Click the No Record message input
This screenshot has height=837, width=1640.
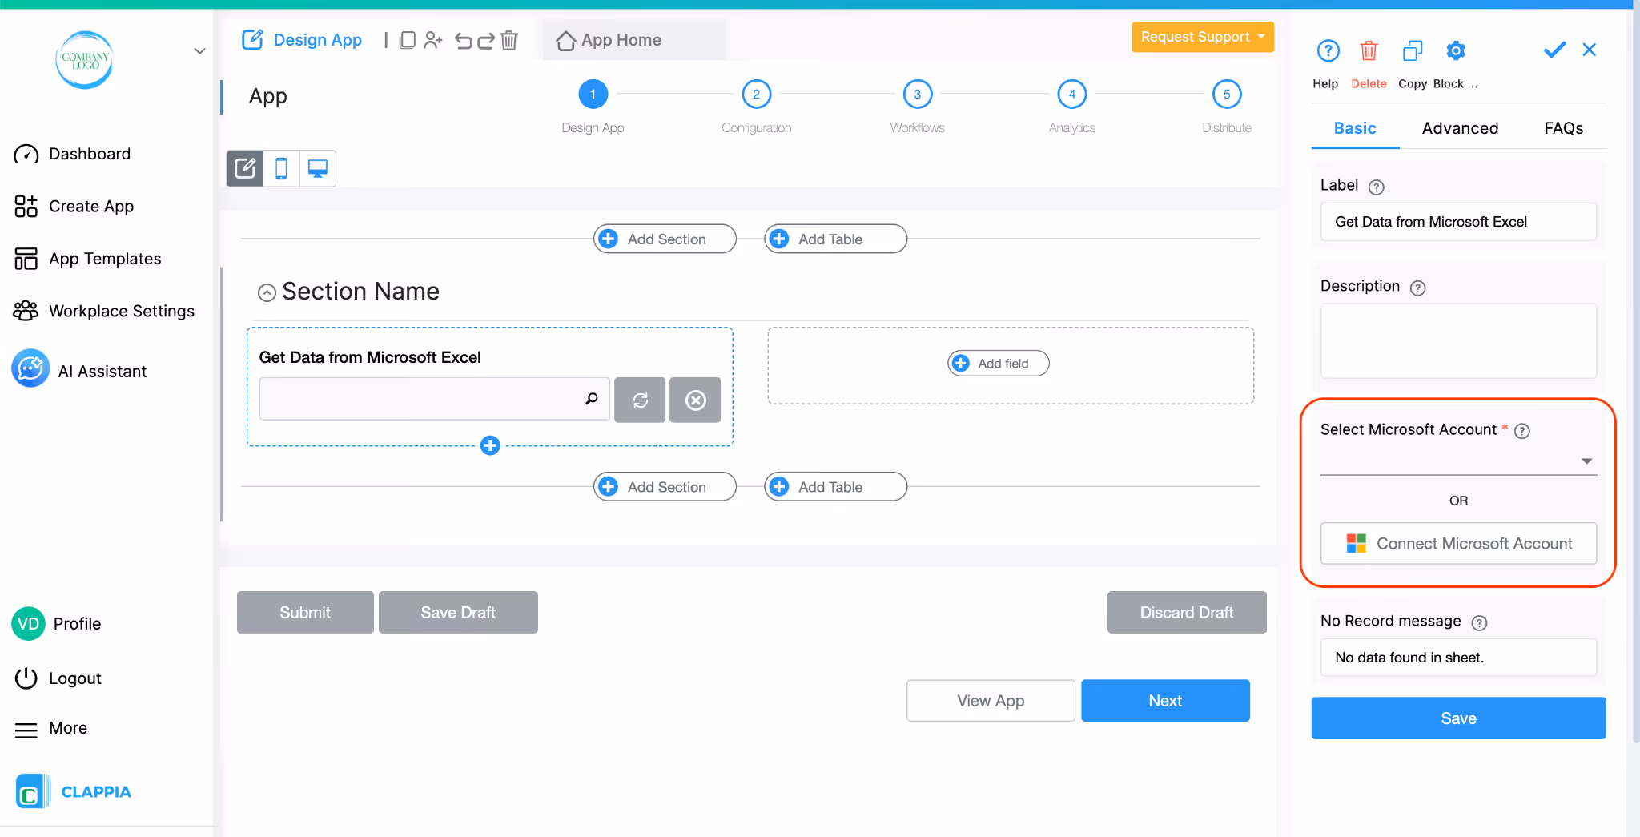pyautogui.click(x=1458, y=658)
